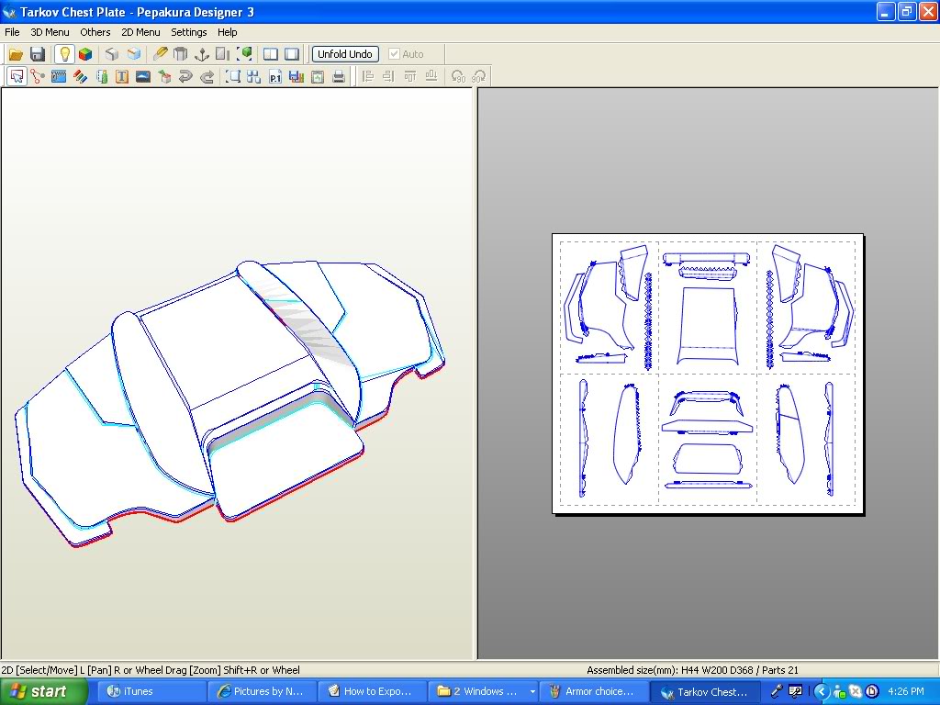The height and width of the screenshot is (705, 940).
Task: Open the 'Pictures by N...' taskbar window
Action: pos(262,691)
